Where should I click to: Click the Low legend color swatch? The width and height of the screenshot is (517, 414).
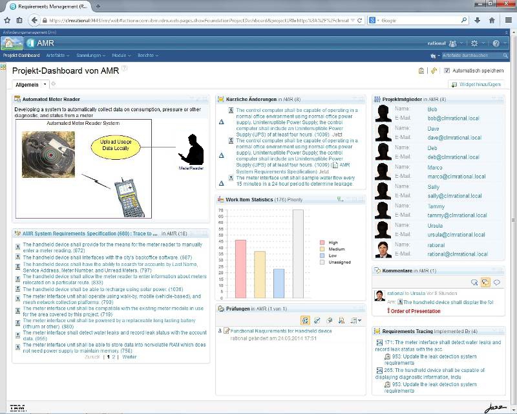pyautogui.click(x=322, y=256)
